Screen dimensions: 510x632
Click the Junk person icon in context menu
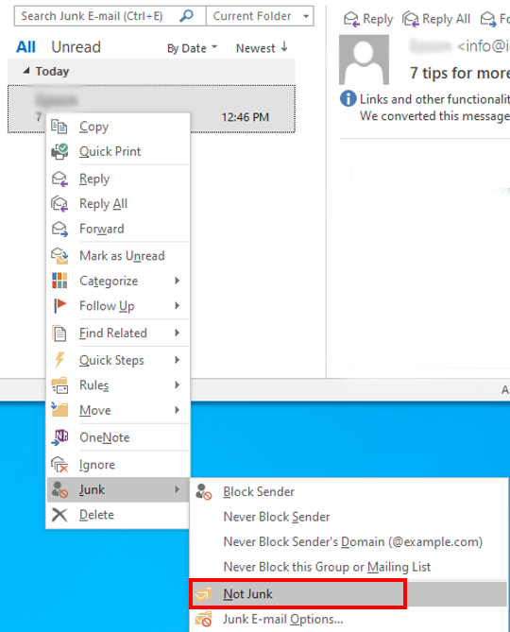click(x=59, y=489)
